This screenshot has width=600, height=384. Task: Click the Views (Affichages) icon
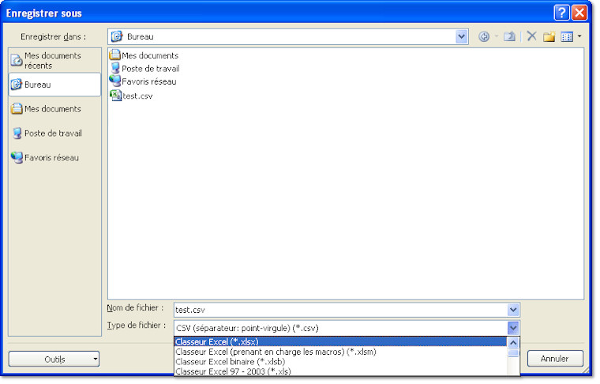point(566,36)
